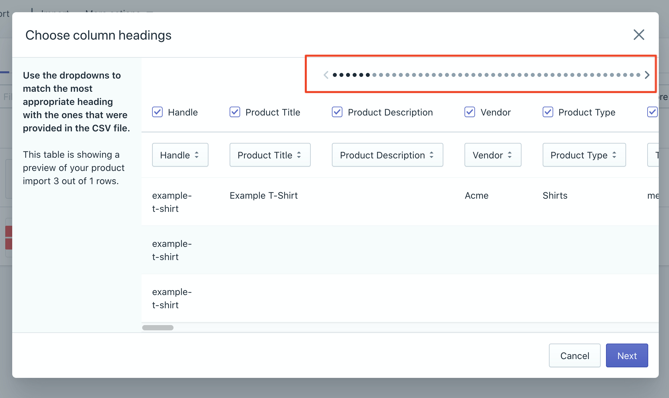This screenshot has width=669, height=398.
Task: Close the Choose column headings dialog
Action: click(x=639, y=35)
